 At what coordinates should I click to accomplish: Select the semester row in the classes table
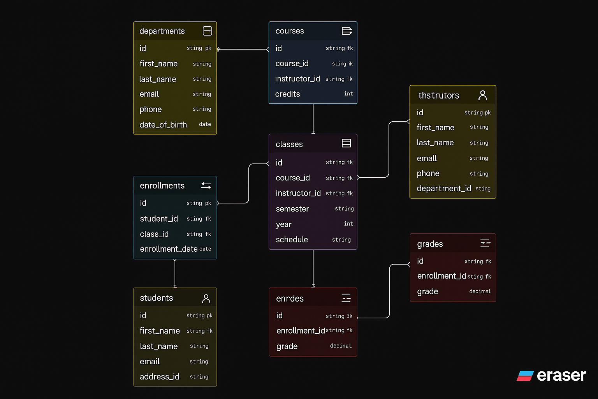(x=292, y=208)
